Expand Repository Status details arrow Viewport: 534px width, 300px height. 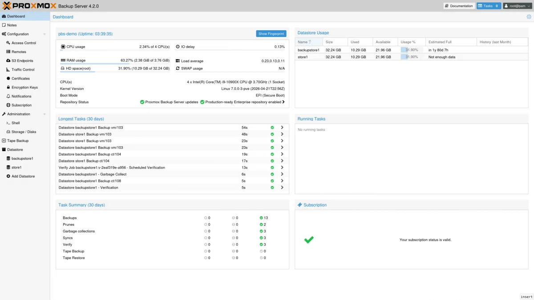(x=283, y=102)
